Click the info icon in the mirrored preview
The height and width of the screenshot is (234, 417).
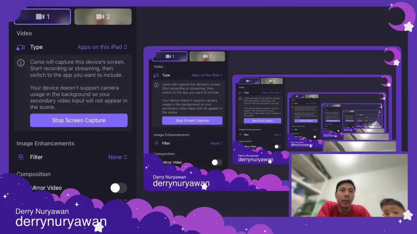pyautogui.click(x=156, y=85)
